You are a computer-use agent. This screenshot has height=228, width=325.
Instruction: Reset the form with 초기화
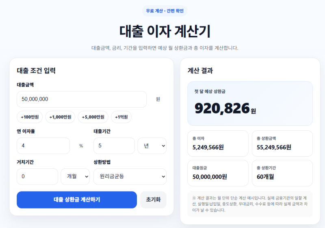click(x=153, y=200)
